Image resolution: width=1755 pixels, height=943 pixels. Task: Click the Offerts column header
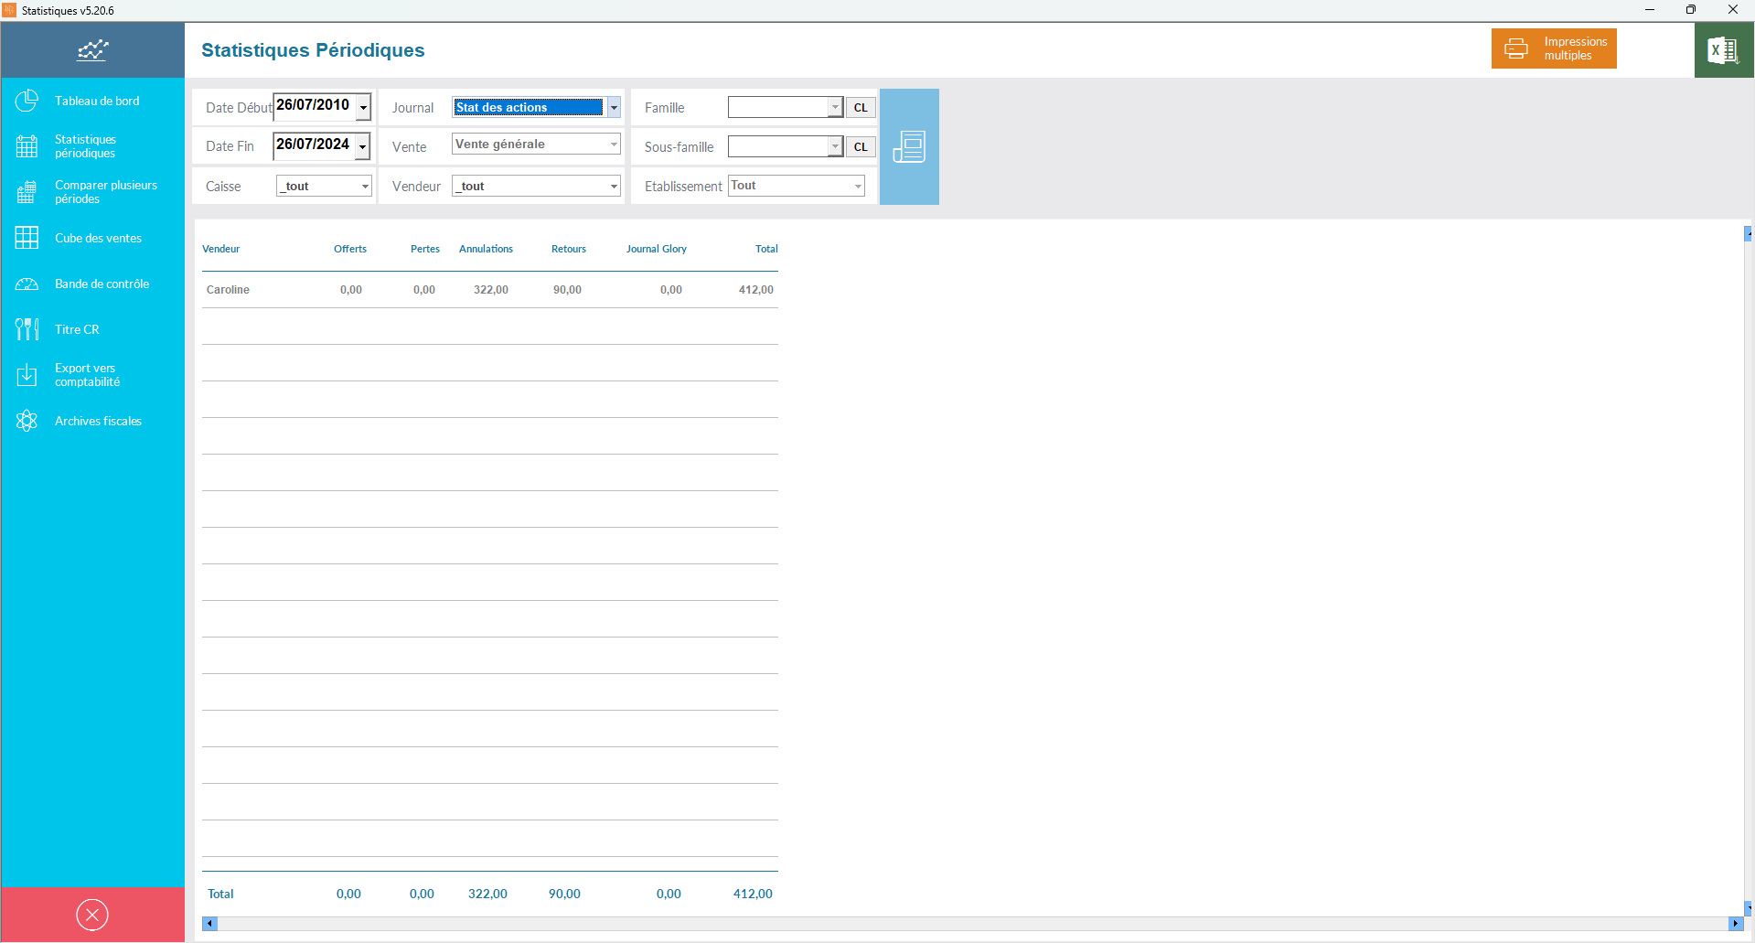[x=350, y=249]
